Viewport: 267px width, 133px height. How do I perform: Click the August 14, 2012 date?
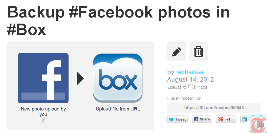(190, 79)
